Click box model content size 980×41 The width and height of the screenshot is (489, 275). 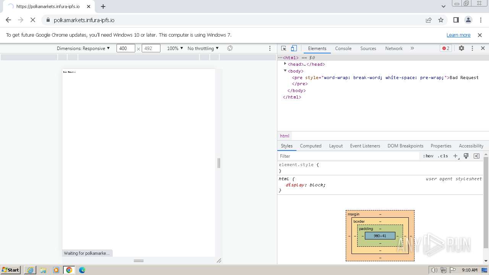380,236
